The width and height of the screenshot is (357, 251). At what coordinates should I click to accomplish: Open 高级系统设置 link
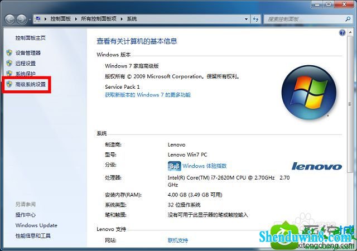tap(31, 84)
